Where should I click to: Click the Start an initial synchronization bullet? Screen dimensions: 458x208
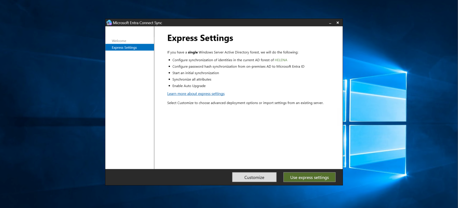coord(195,73)
